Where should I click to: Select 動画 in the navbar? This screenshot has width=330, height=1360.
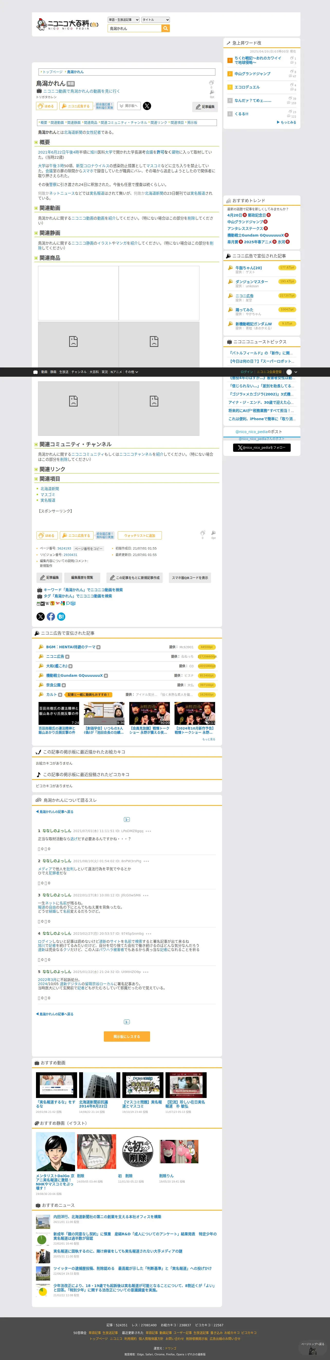[x=44, y=372]
